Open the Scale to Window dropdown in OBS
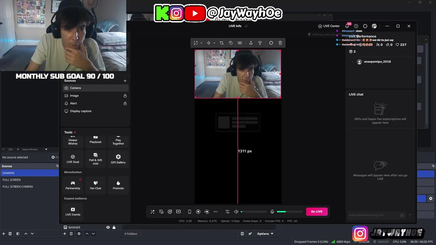 point(35,149)
